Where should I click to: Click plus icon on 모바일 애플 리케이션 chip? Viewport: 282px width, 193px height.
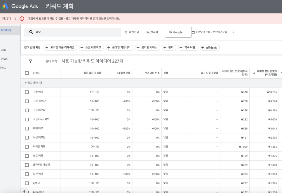[x=47, y=48]
